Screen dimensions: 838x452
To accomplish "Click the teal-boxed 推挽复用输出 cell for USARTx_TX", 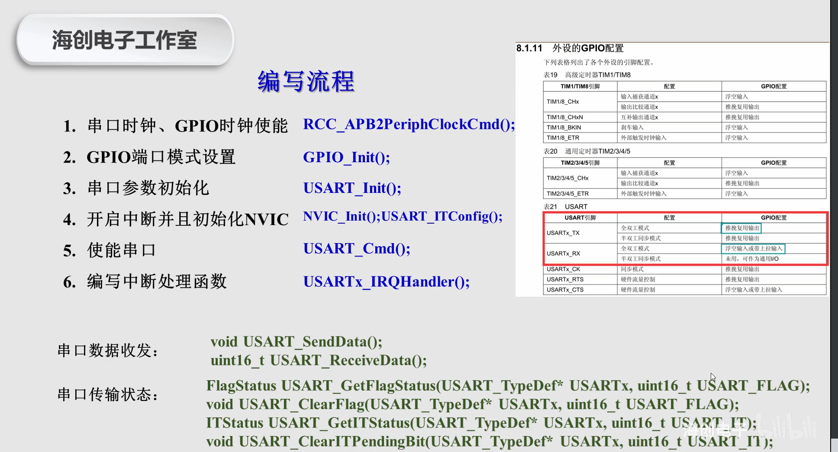I will [741, 228].
